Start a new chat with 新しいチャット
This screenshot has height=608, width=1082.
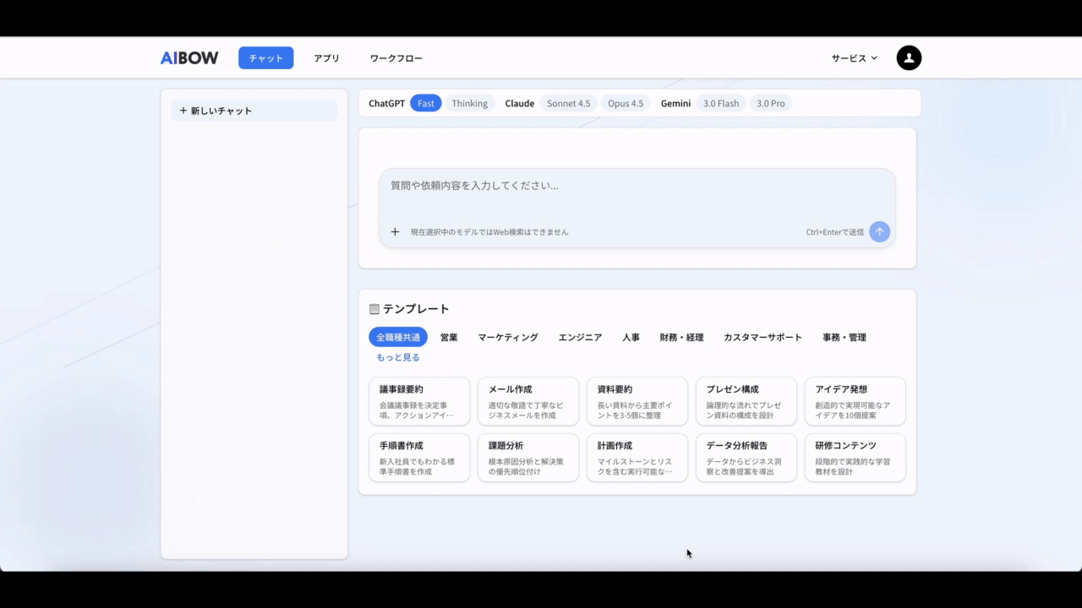[x=254, y=111]
